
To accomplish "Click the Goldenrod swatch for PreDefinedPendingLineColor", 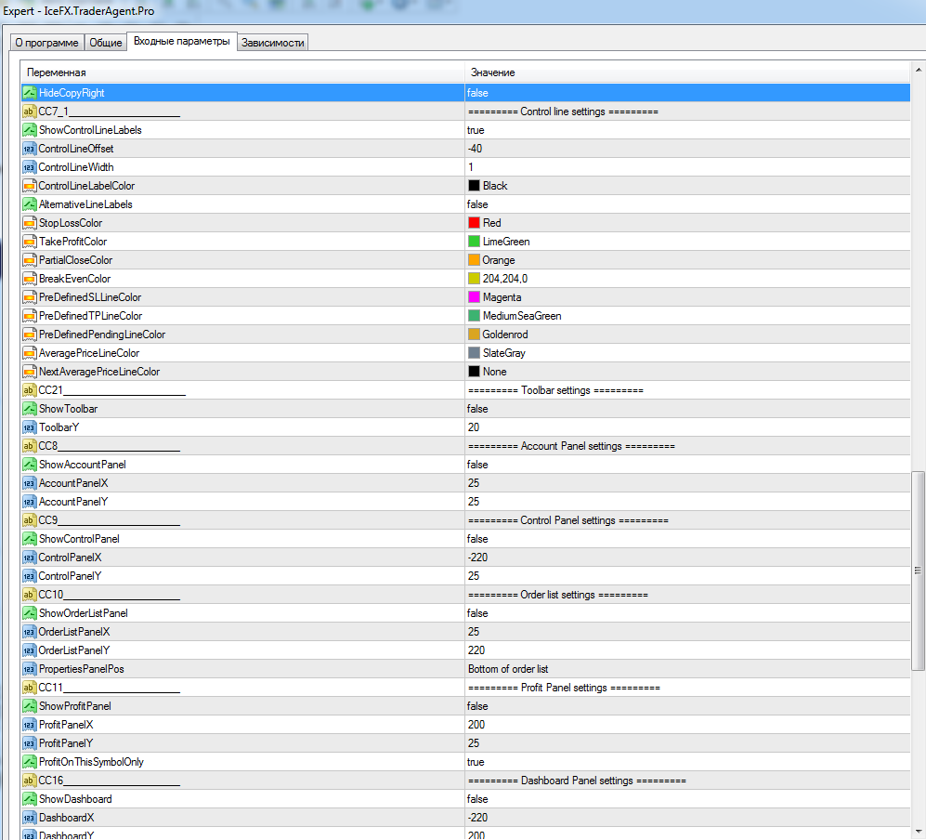I will click(x=474, y=335).
